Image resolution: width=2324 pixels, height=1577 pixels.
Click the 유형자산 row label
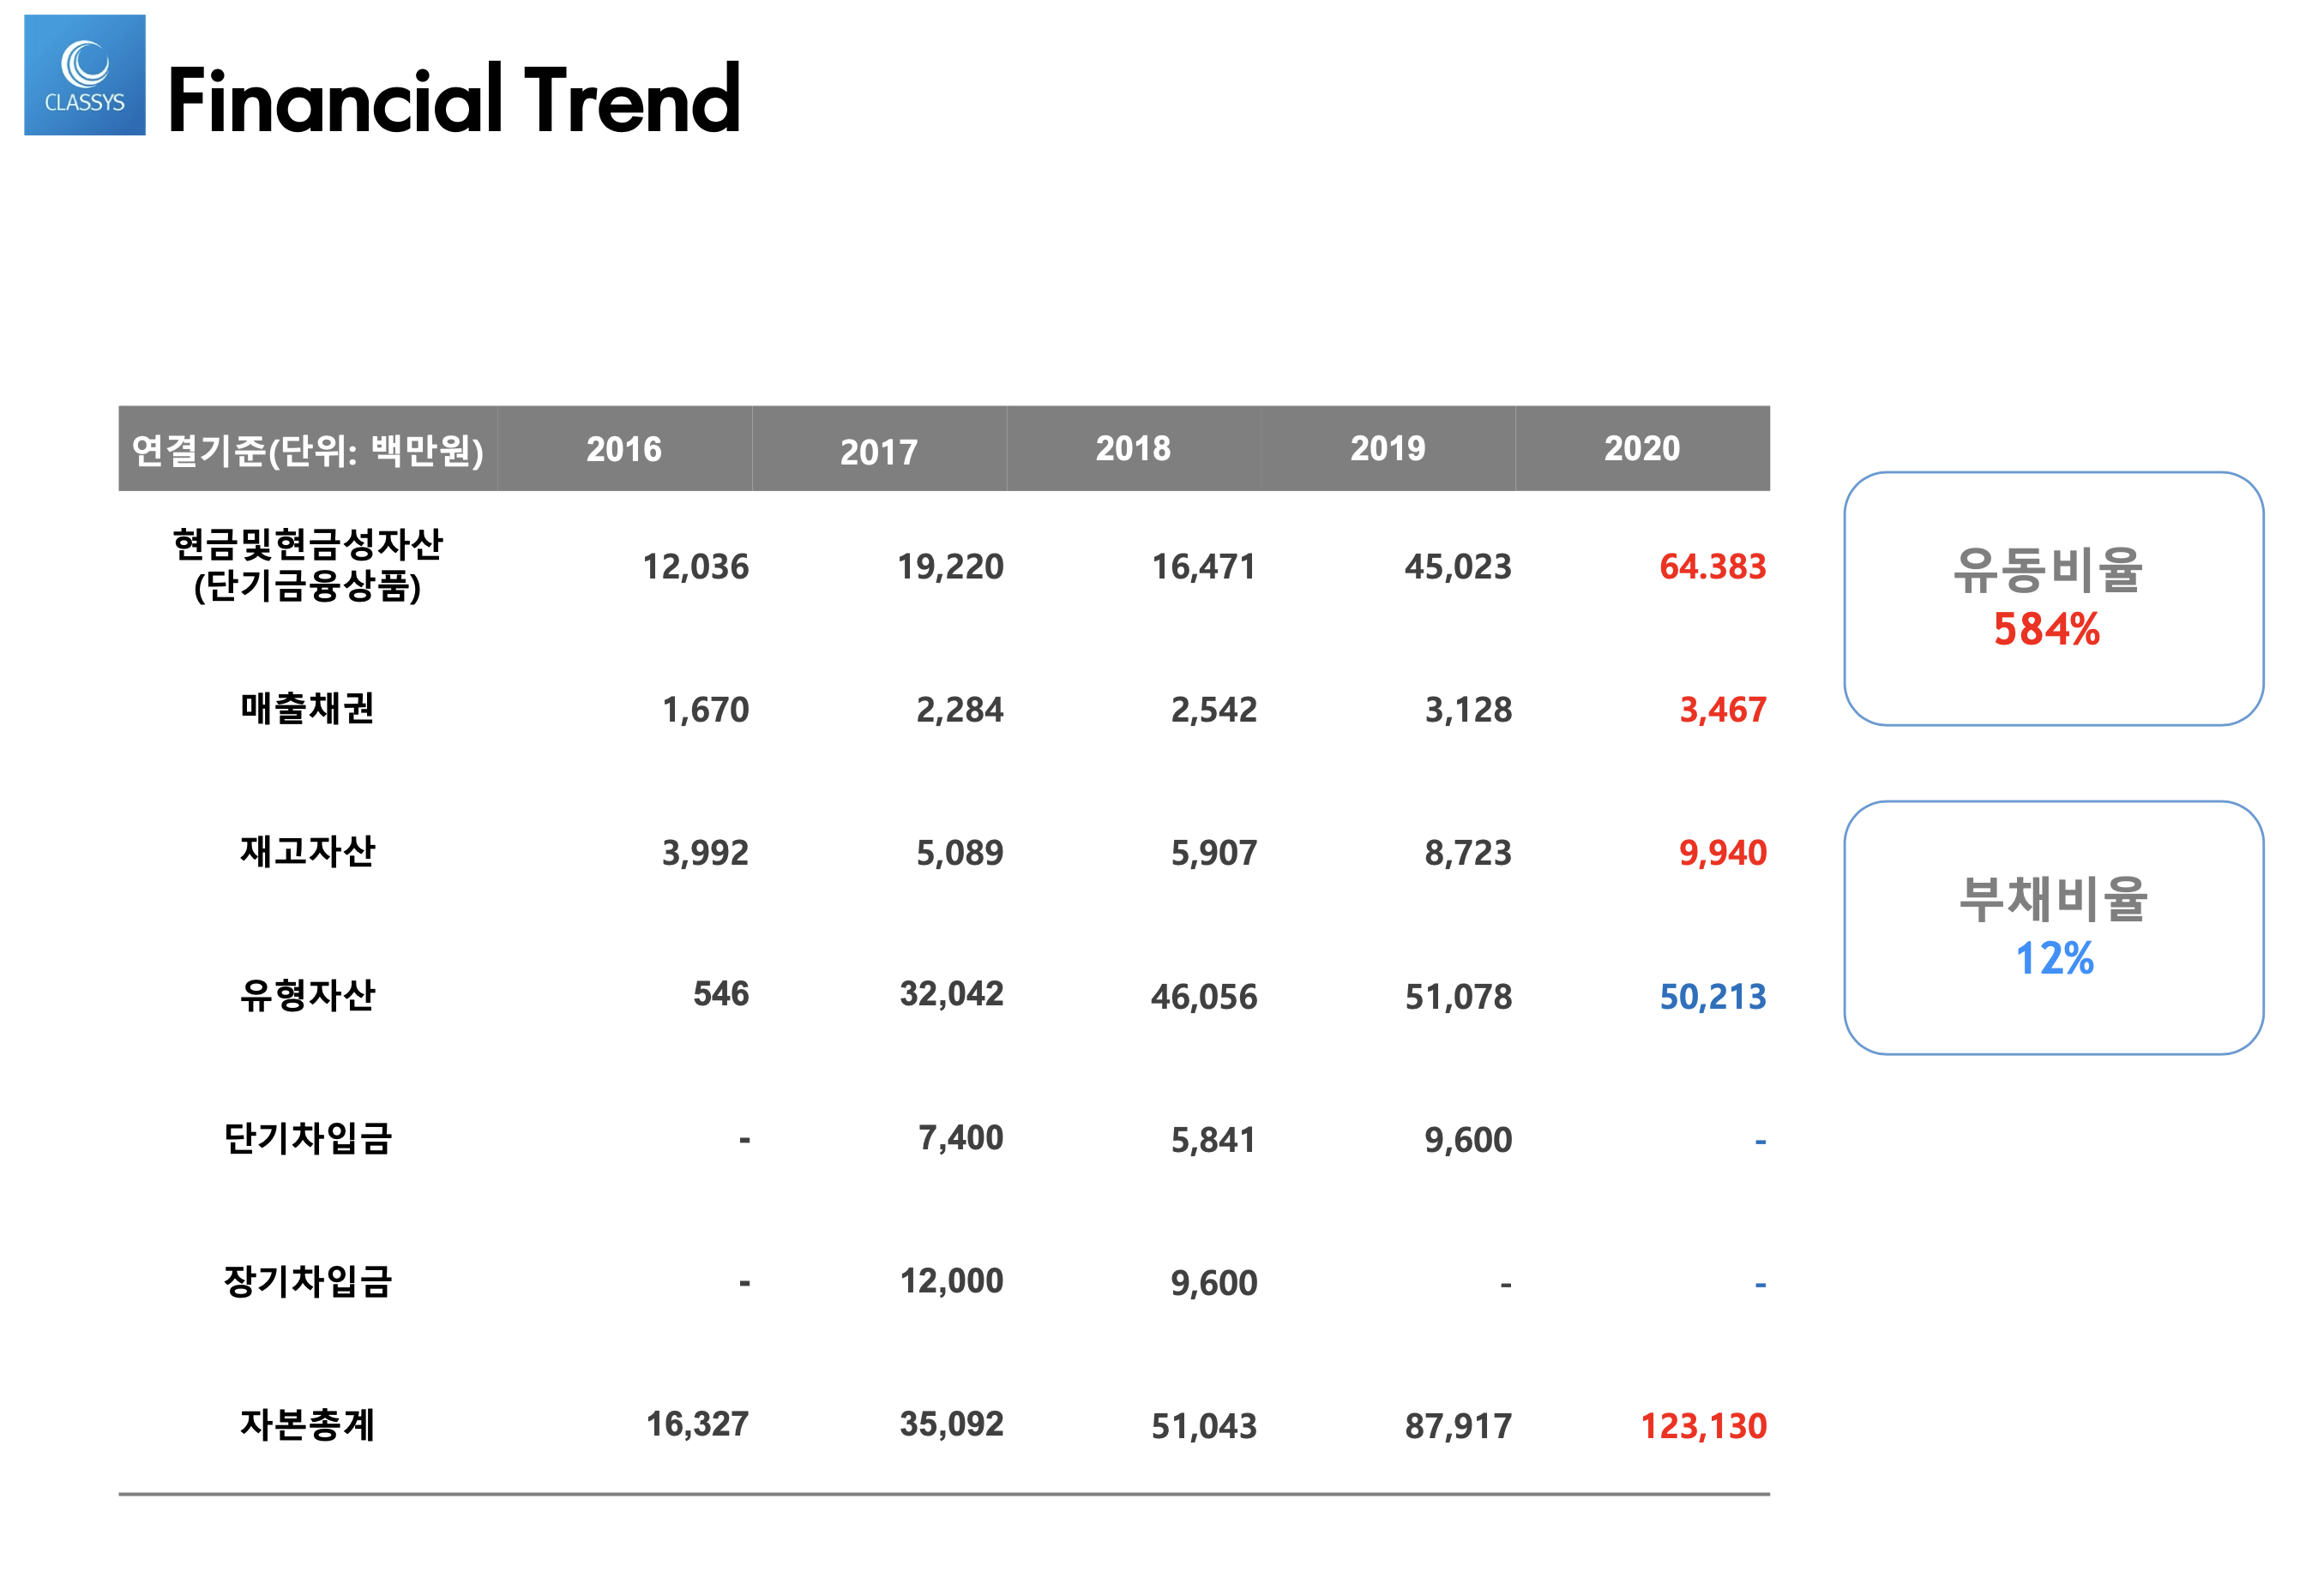point(308,995)
